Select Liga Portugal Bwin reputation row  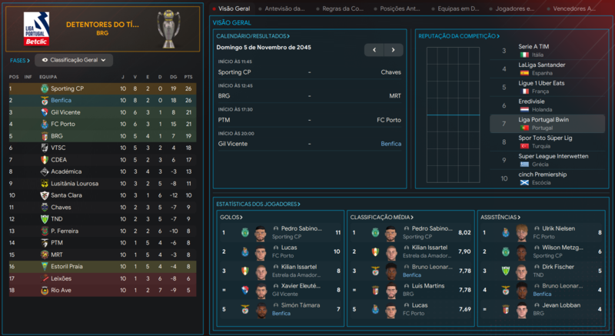point(547,124)
